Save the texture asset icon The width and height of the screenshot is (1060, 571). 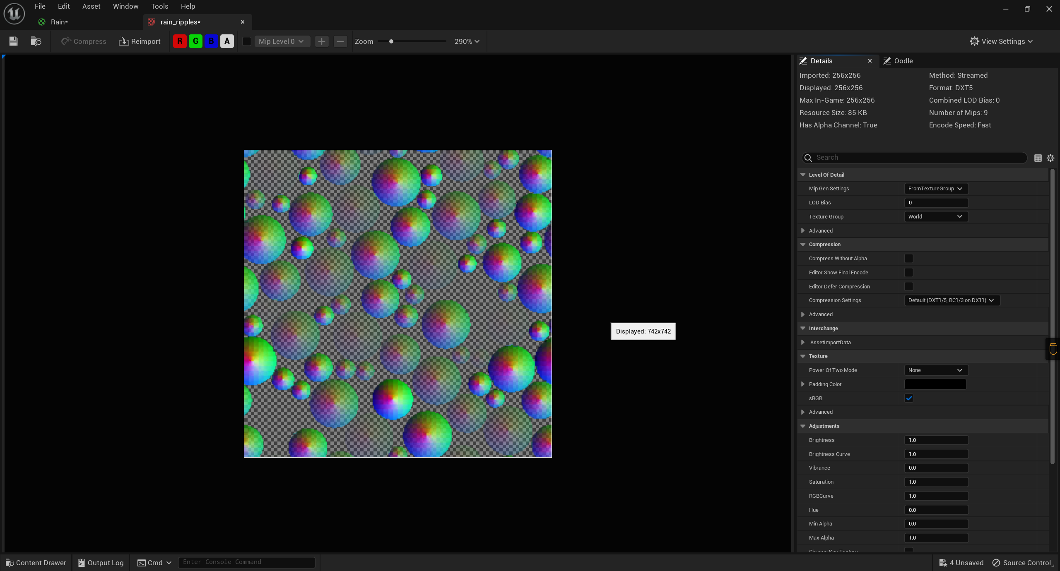[13, 41]
